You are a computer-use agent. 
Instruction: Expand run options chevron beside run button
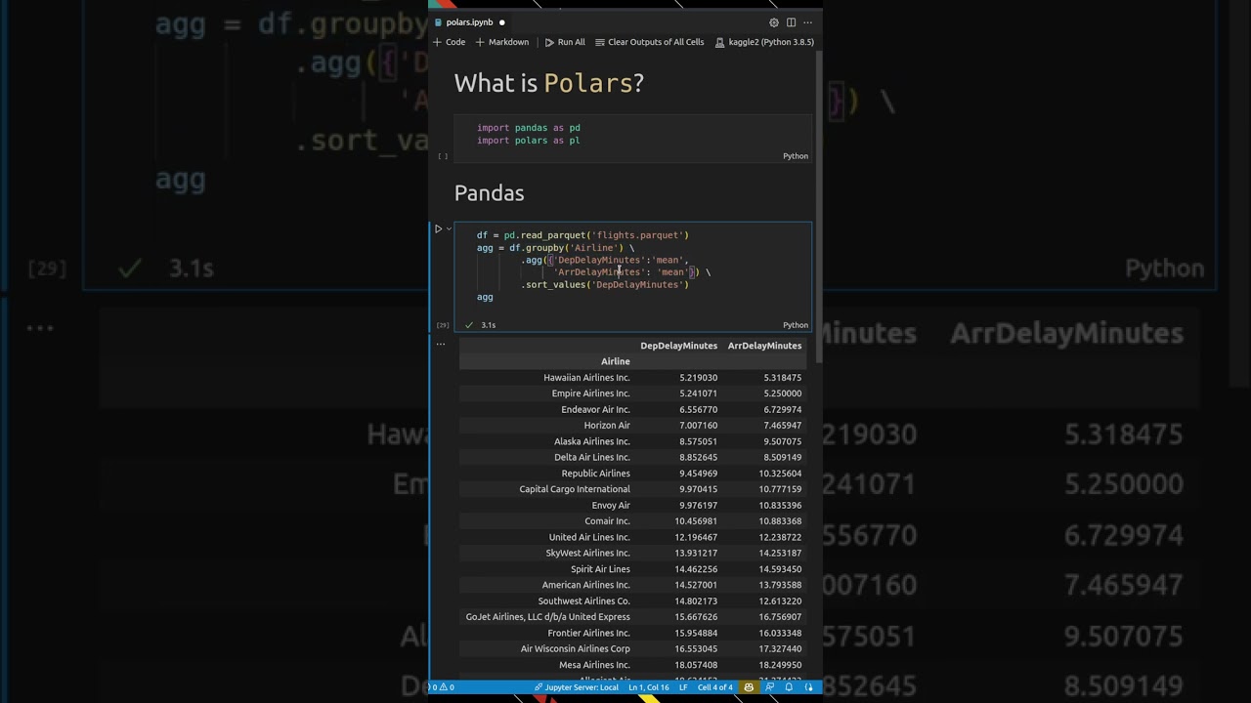pos(449,228)
